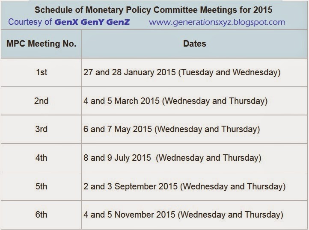Screen dimensions: 309x230
Task: Click the 8 and 9 July 2015 entry
Action: coord(117,158)
